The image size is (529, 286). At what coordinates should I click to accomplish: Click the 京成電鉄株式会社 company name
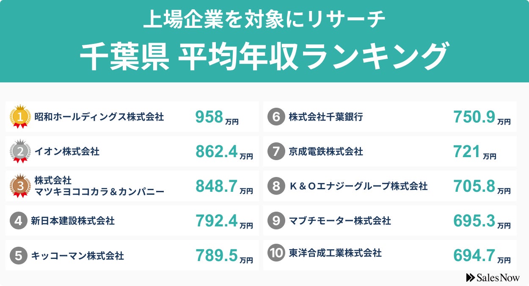pyautogui.click(x=326, y=152)
